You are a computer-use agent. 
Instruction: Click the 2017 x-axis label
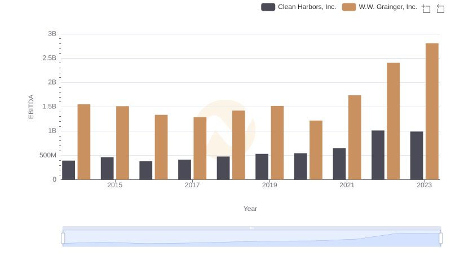point(192,185)
